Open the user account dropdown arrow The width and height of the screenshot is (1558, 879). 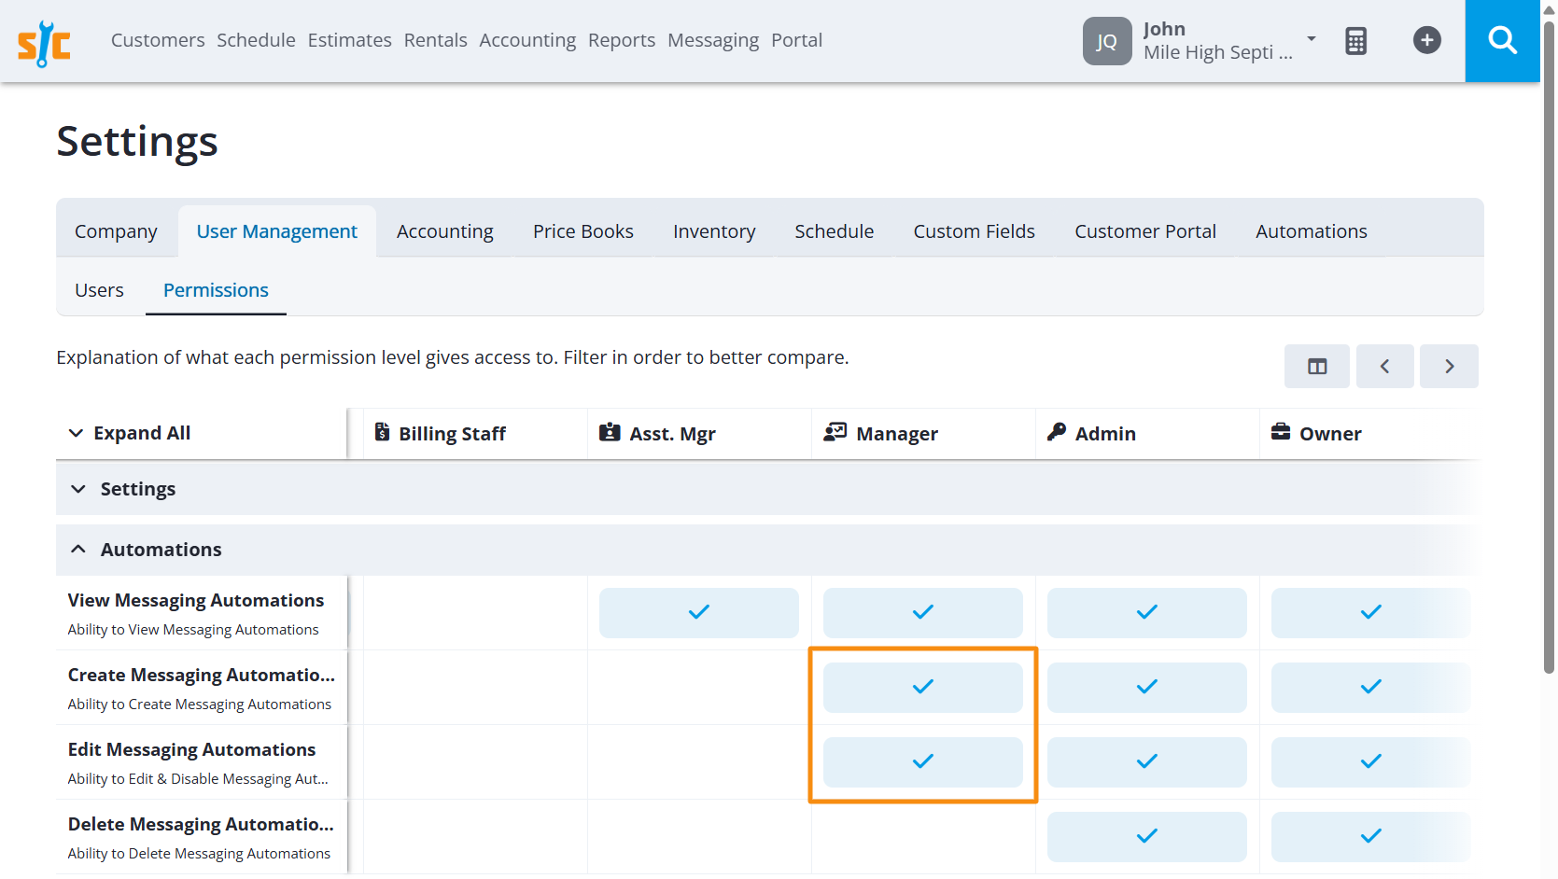tap(1311, 39)
